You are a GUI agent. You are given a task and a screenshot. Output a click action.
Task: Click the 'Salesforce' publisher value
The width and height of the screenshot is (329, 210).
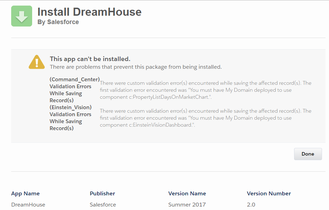point(103,204)
